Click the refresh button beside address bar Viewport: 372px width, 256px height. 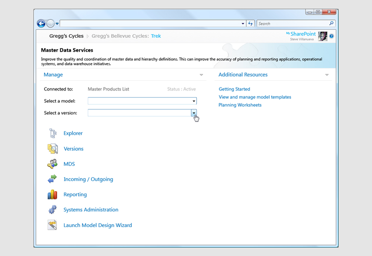[251, 24]
